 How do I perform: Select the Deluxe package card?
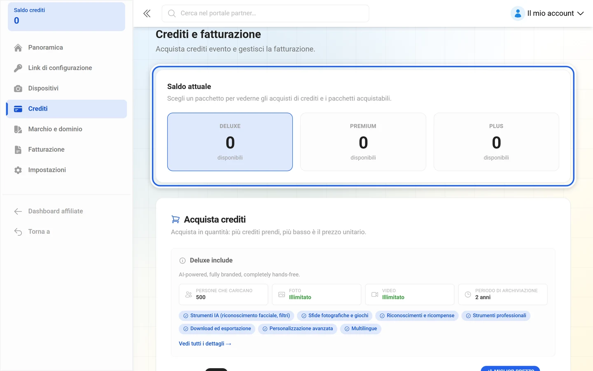coord(230,142)
